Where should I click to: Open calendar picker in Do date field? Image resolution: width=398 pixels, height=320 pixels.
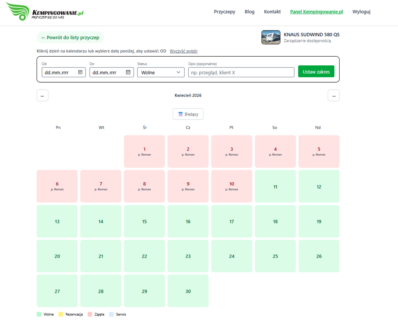coord(128,72)
